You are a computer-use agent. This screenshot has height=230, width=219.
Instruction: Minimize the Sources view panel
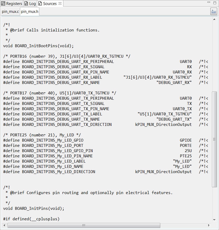tap(209, 2)
